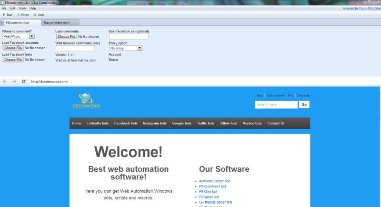Image resolution: width=381 pixels, height=207 pixels.
Task: Open the Powered by UBot Studio link
Action: (361, 8)
